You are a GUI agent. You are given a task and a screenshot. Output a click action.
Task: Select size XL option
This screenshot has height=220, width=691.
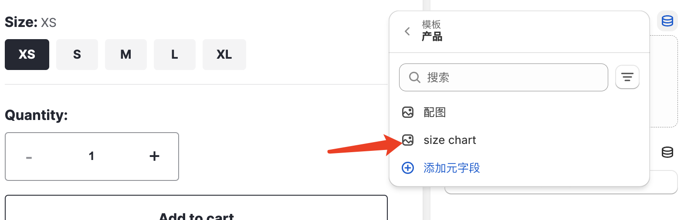(224, 54)
